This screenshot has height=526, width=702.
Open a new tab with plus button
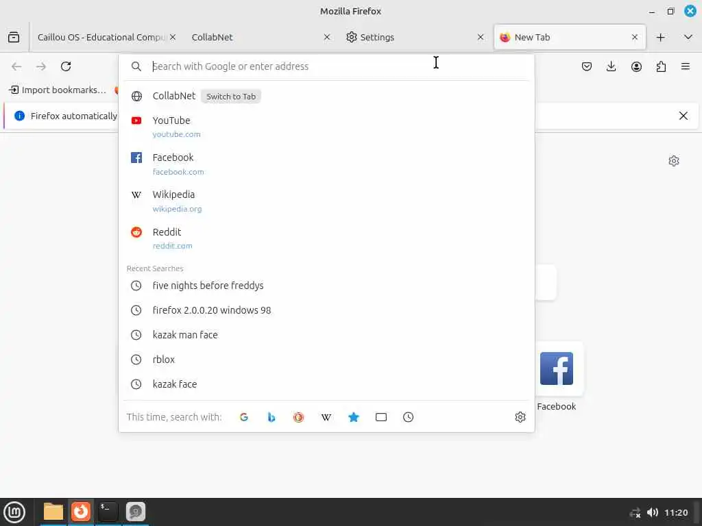point(660,37)
